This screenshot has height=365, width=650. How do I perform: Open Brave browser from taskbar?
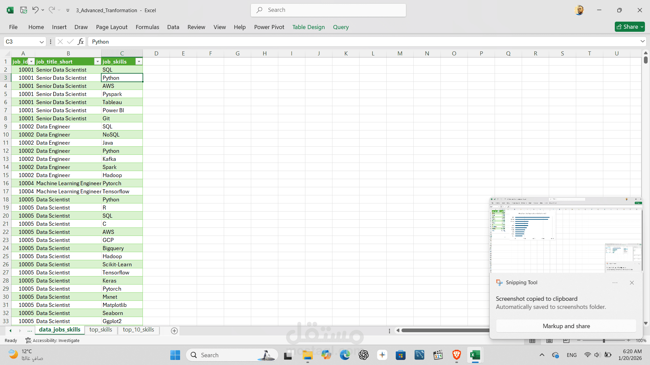[x=456, y=355]
